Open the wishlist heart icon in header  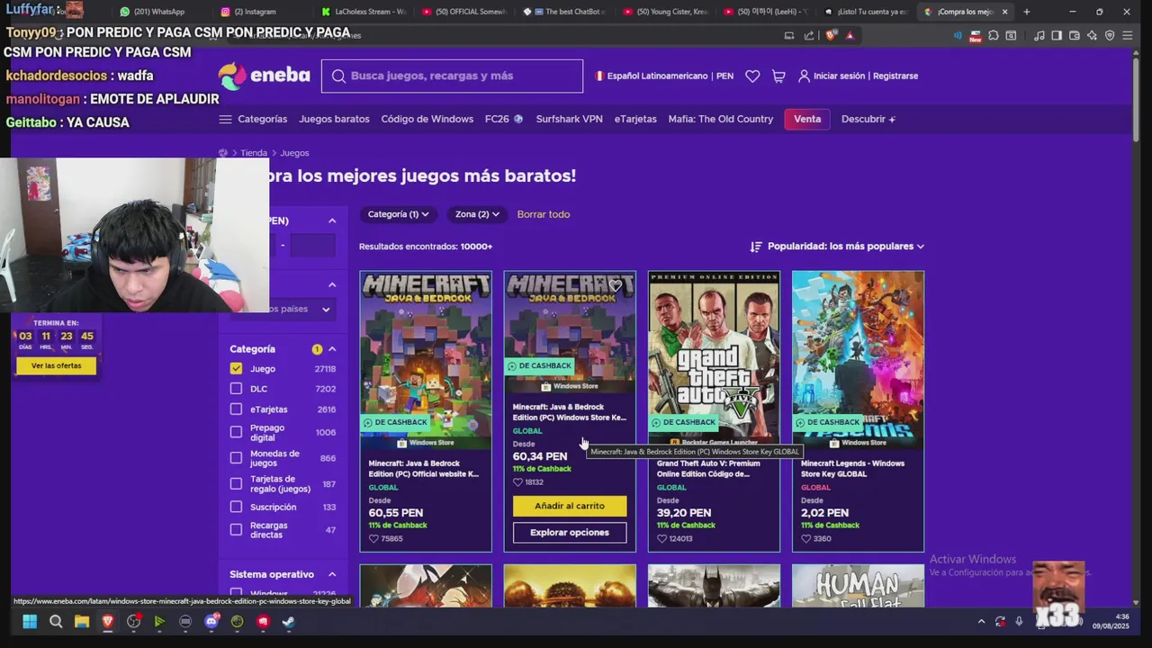tap(752, 76)
